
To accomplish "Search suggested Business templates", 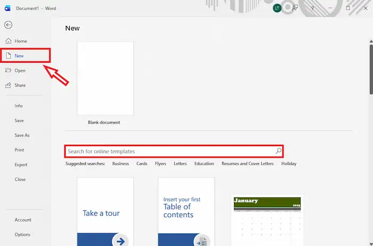I will (x=120, y=163).
